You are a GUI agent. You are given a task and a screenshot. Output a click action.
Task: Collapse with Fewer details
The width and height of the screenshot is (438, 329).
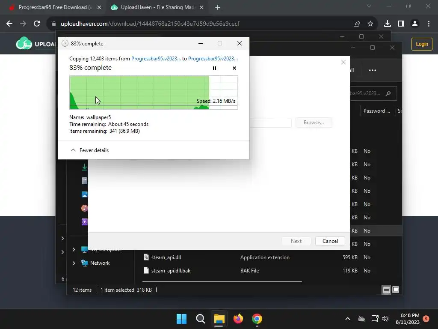point(90,150)
